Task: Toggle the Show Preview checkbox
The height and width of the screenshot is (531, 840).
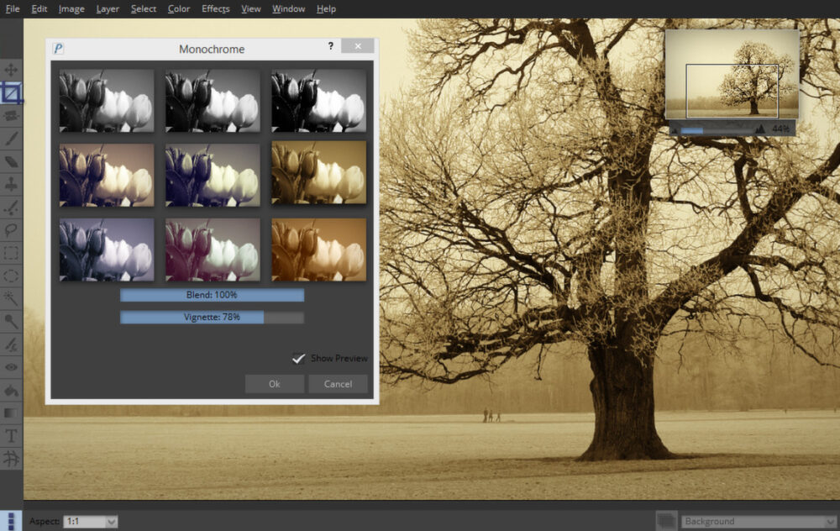Action: click(x=300, y=358)
